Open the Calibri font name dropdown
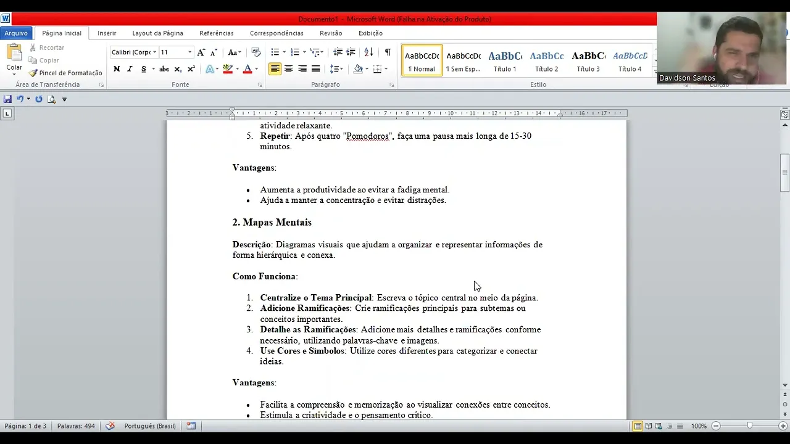The image size is (790, 444). click(x=154, y=52)
